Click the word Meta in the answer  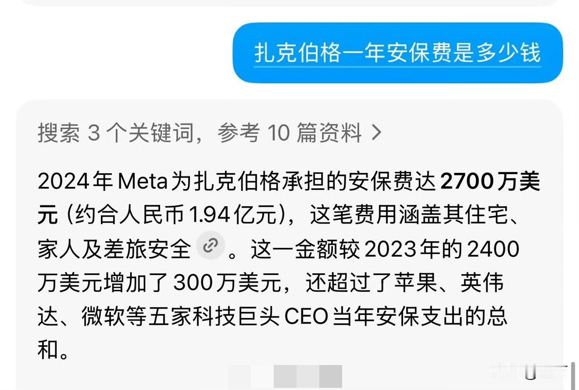(x=143, y=182)
